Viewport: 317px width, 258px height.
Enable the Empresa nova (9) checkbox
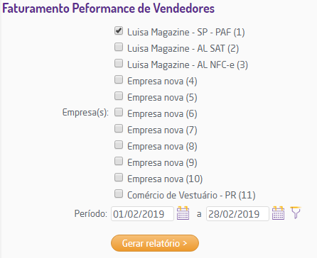coord(119,161)
